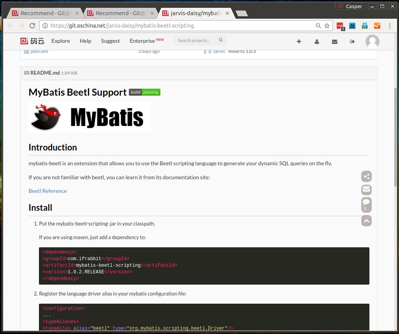Click the build passing badge

coord(144,92)
